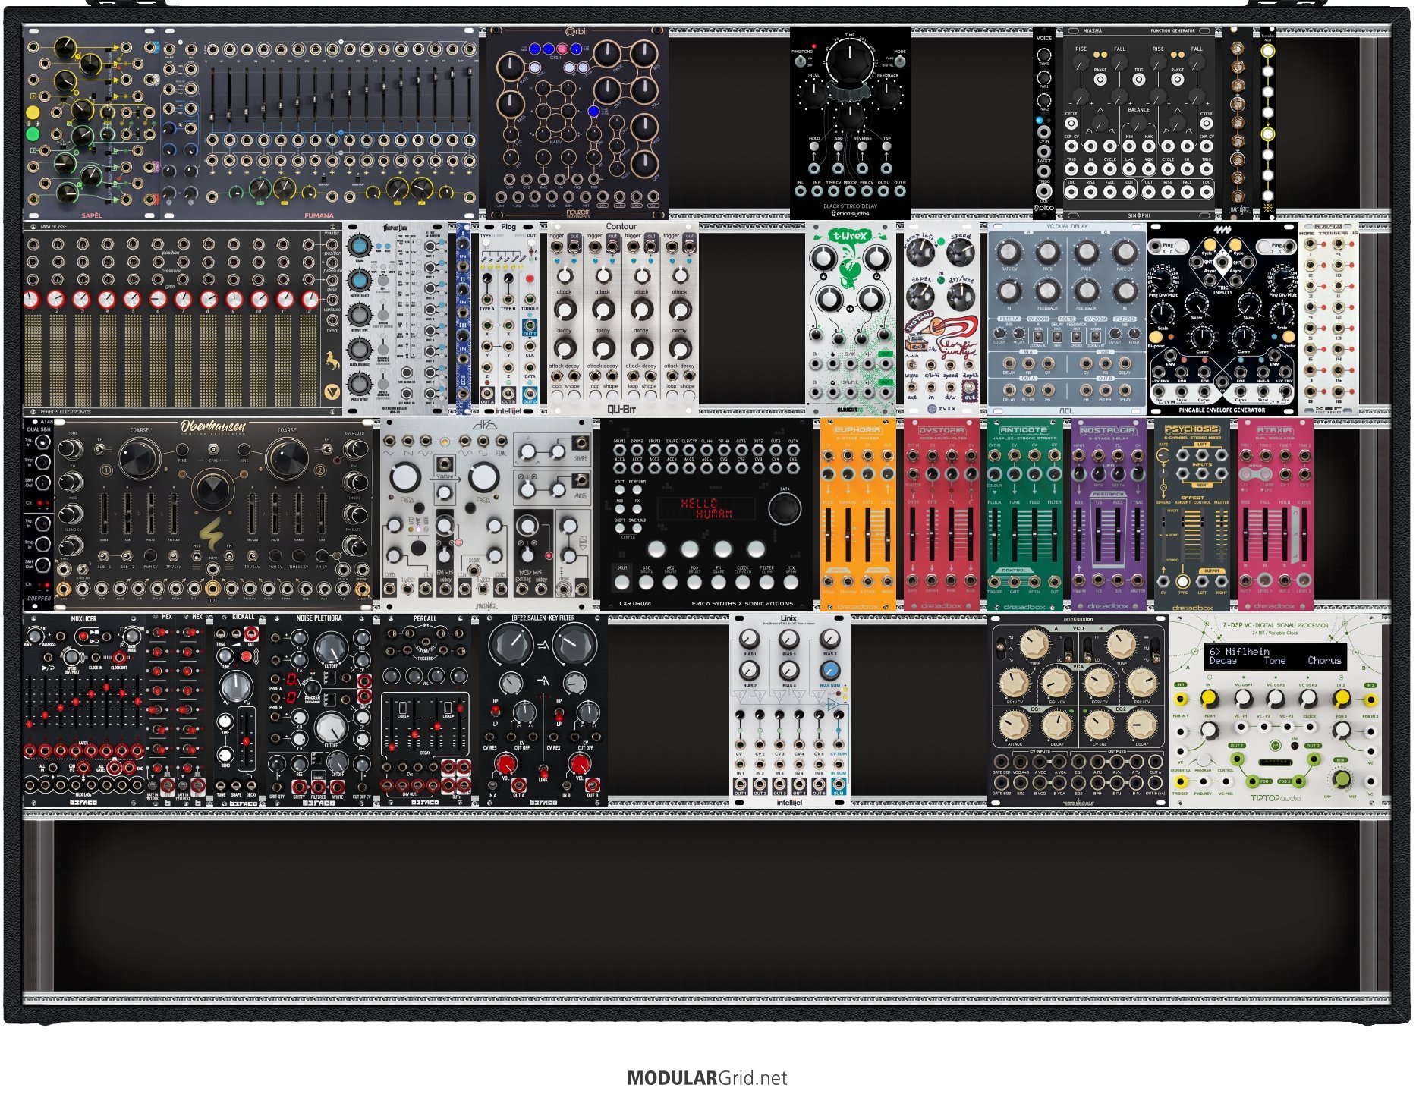
Task: Click the center knob on Oberhausen
Action: point(212,490)
